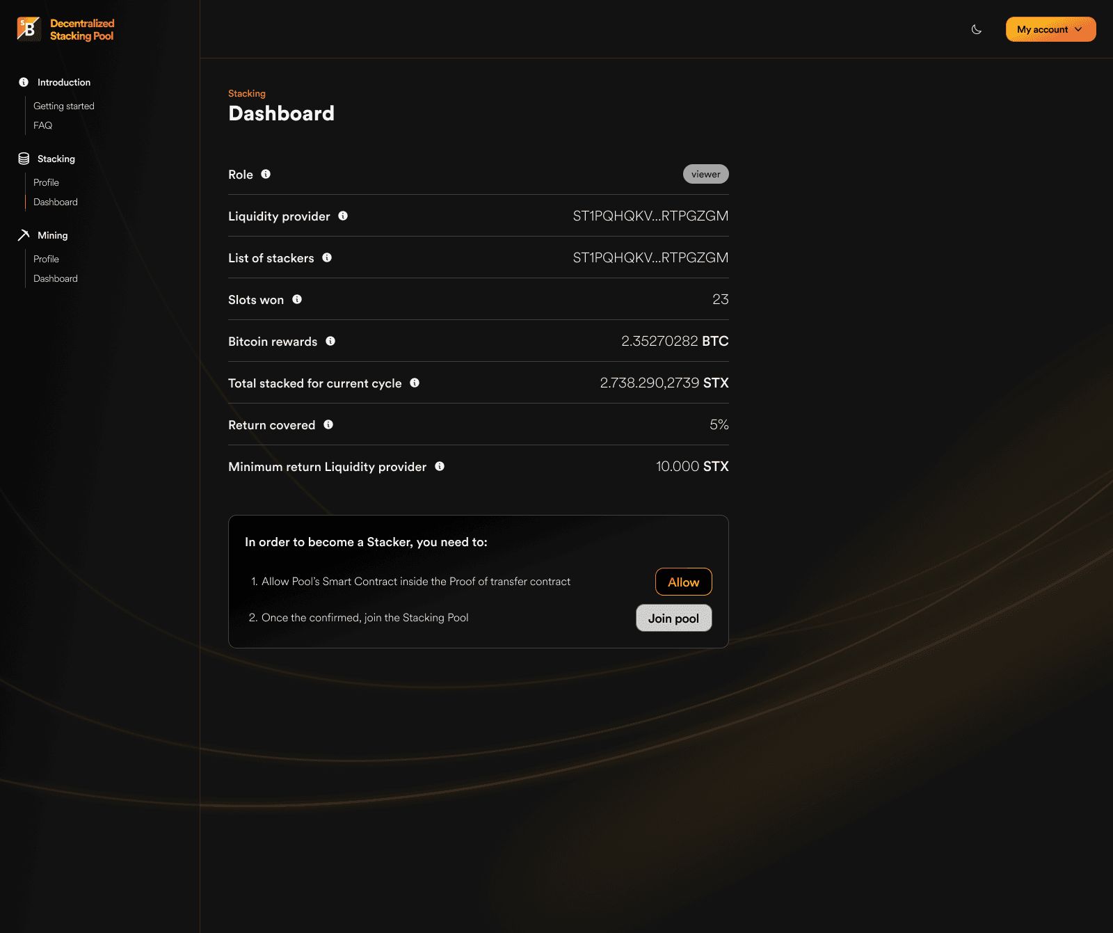Open the FAQ page
This screenshot has width=1113, height=933.
[x=42, y=125]
